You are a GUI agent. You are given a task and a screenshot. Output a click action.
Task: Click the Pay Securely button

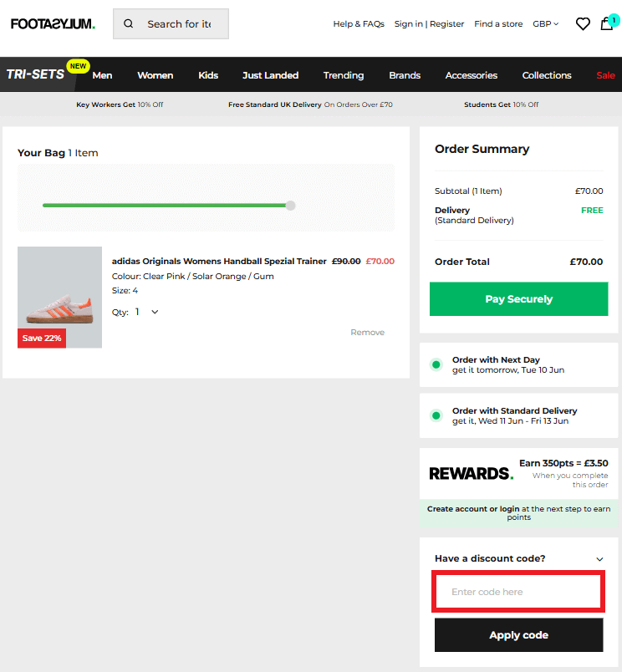click(518, 298)
